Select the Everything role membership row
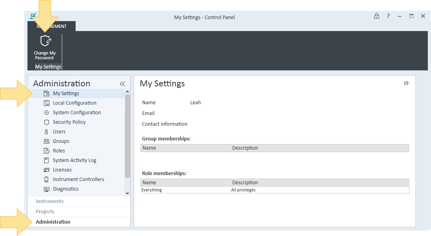 275,190
